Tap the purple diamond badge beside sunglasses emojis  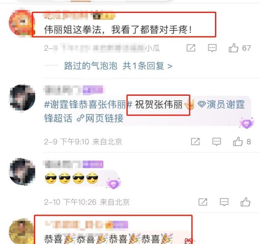[114, 183]
